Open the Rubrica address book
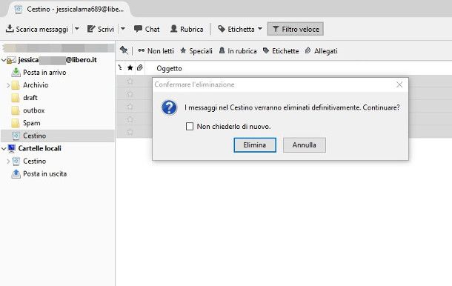The height and width of the screenshot is (286, 452). tap(187, 29)
